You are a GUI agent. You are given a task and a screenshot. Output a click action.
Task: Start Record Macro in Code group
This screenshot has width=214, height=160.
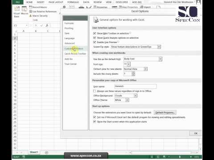(x=38, y=7)
